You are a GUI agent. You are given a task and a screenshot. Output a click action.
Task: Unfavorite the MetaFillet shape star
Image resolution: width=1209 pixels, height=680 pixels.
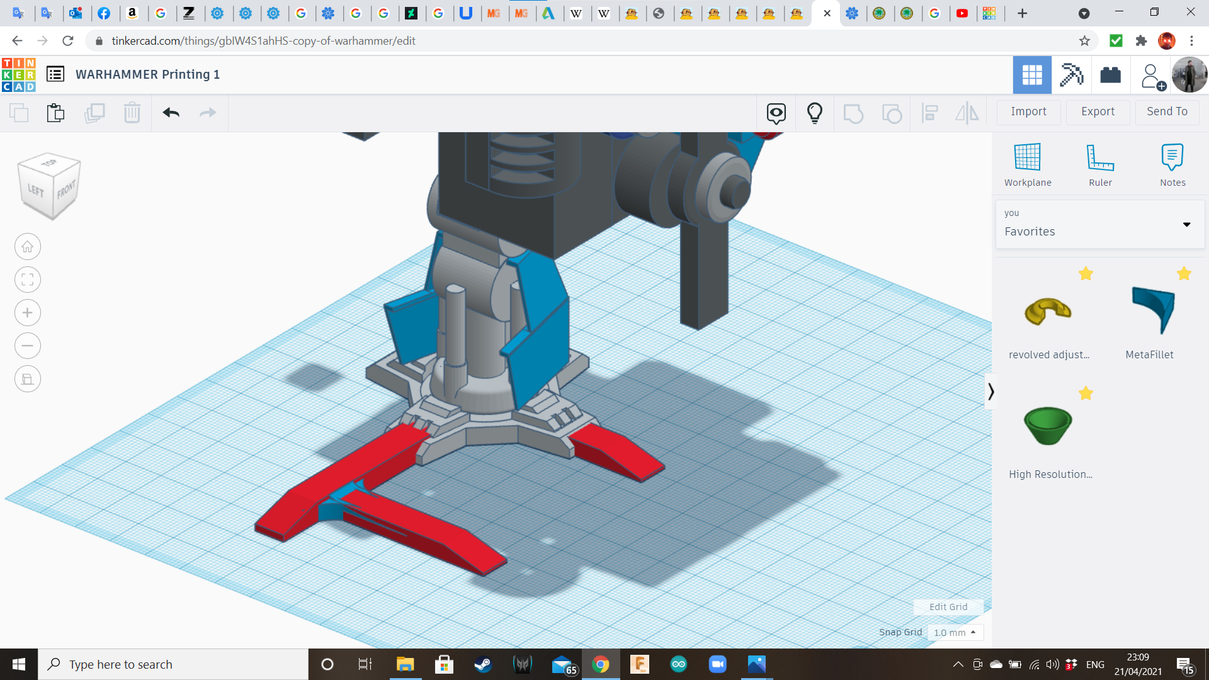pyautogui.click(x=1184, y=273)
